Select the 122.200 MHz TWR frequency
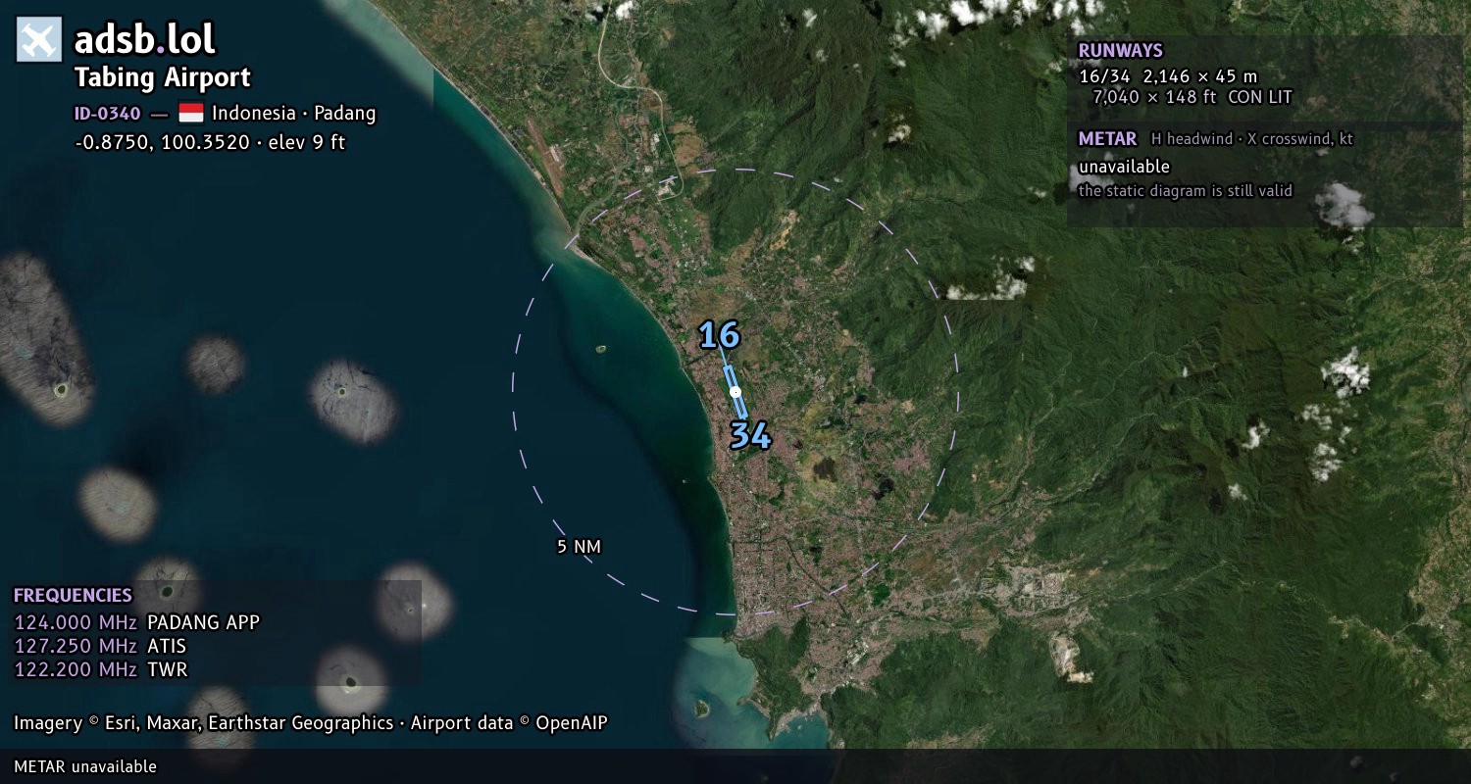 point(100,669)
